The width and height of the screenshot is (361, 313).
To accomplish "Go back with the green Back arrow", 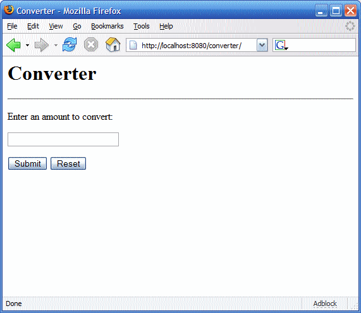I will click(x=13, y=45).
